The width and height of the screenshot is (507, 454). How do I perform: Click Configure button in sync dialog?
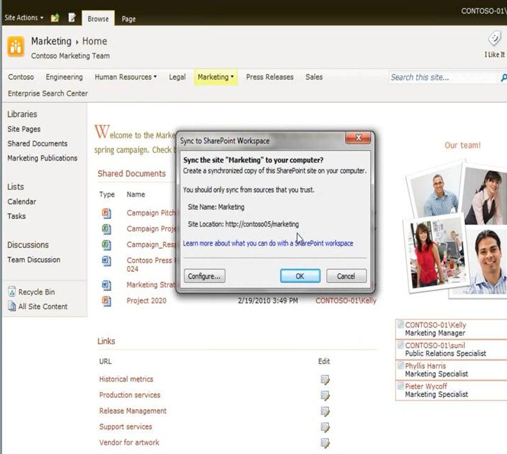pos(204,276)
